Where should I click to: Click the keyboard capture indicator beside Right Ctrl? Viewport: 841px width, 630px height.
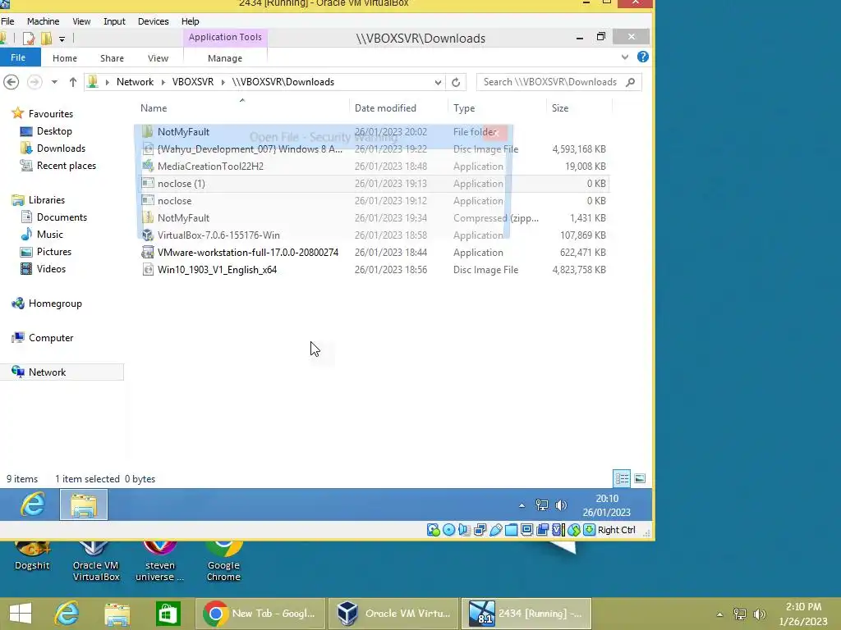[x=589, y=530]
